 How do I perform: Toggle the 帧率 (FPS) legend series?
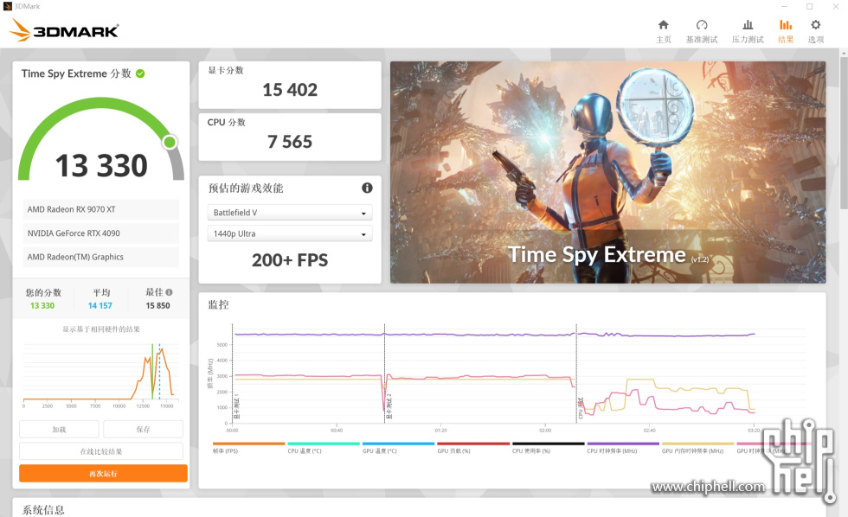[x=249, y=448]
